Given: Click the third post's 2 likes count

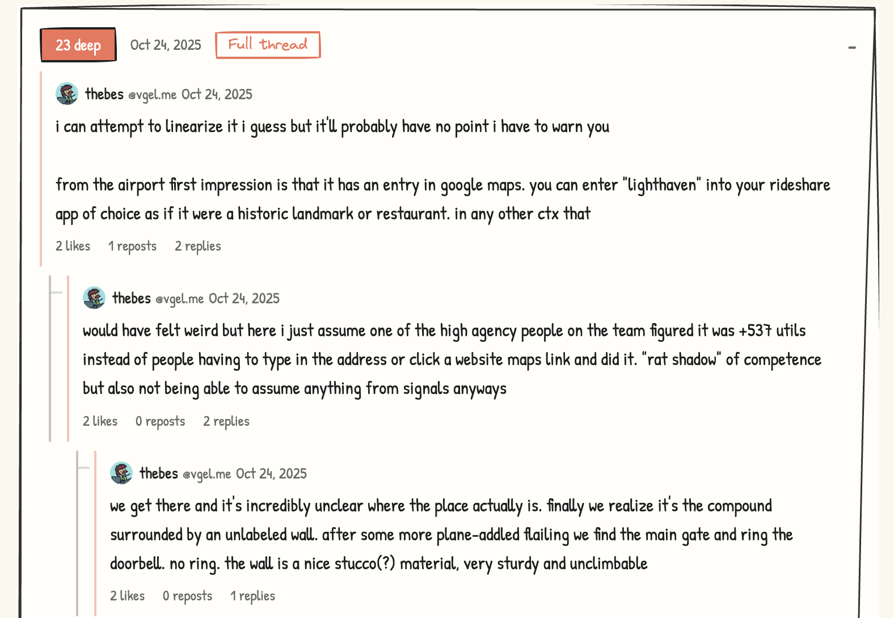Looking at the screenshot, I should tap(128, 596).
